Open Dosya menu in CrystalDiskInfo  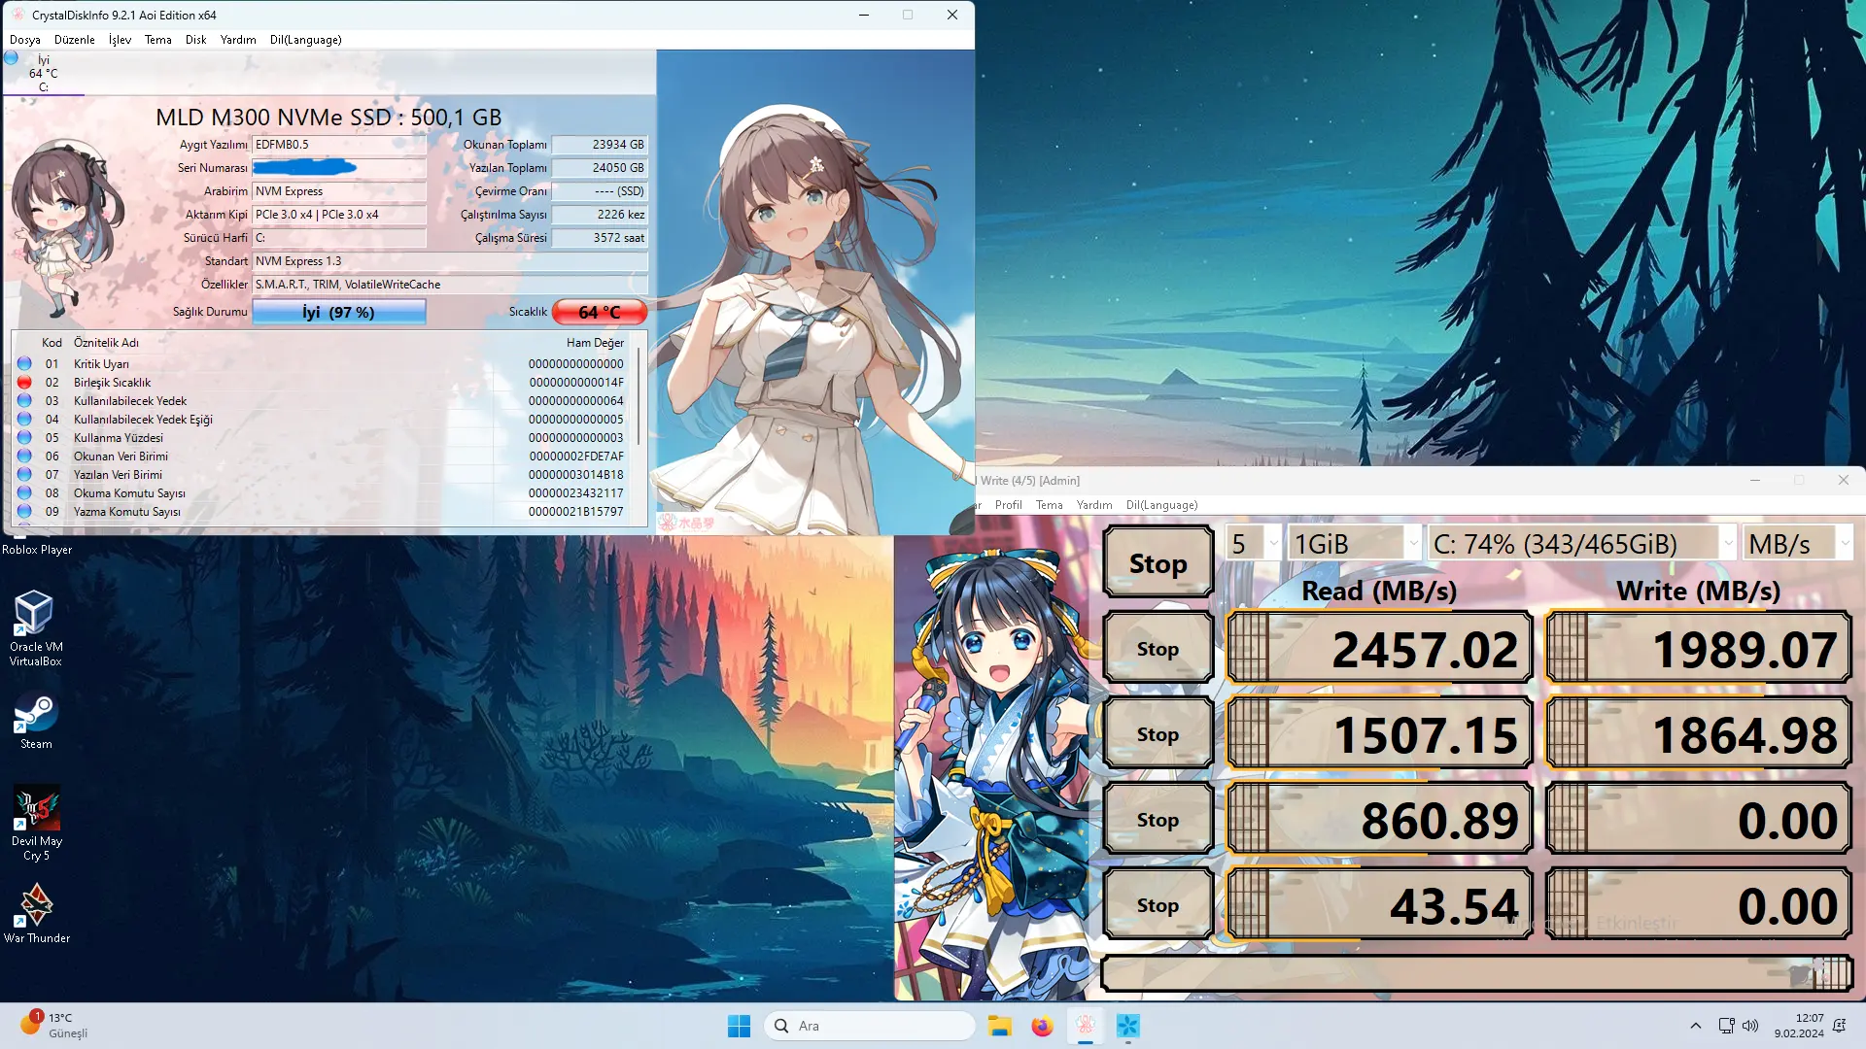tap(25, 40)
